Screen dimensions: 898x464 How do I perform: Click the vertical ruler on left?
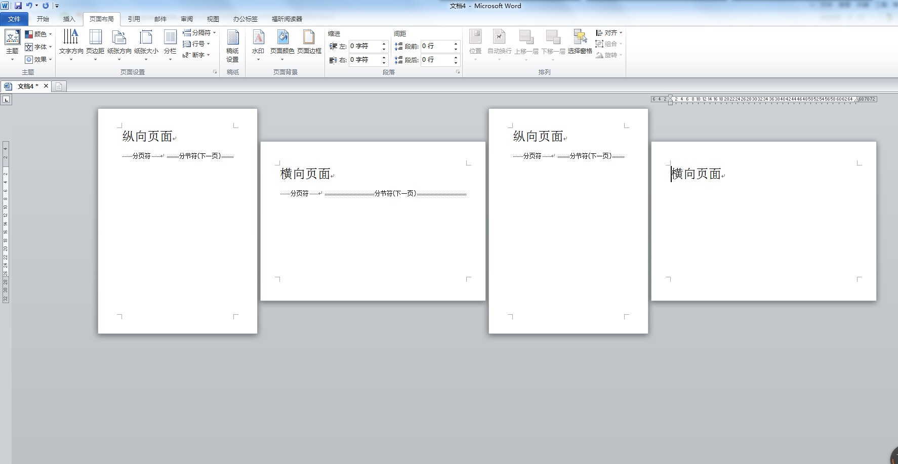pyautogui.click(x=6, y=222)
